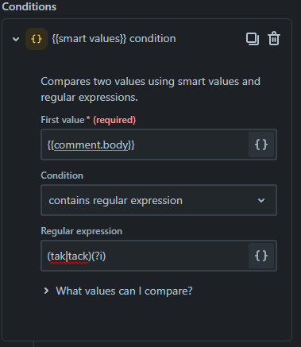Click the 'Conditions' section heading

click(x=29, y=6)
